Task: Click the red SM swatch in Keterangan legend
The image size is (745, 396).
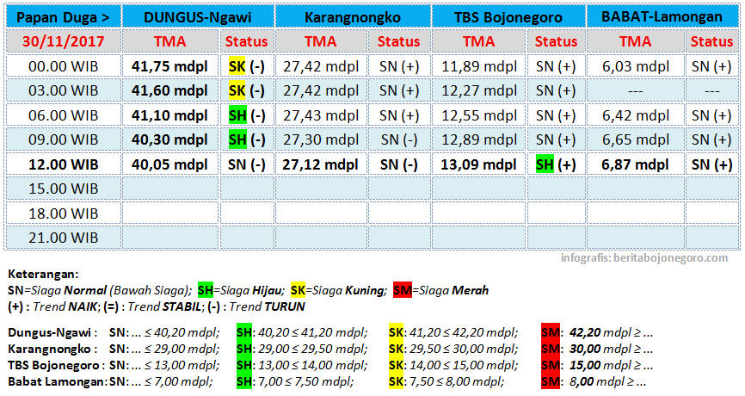Action: point(402,290)
